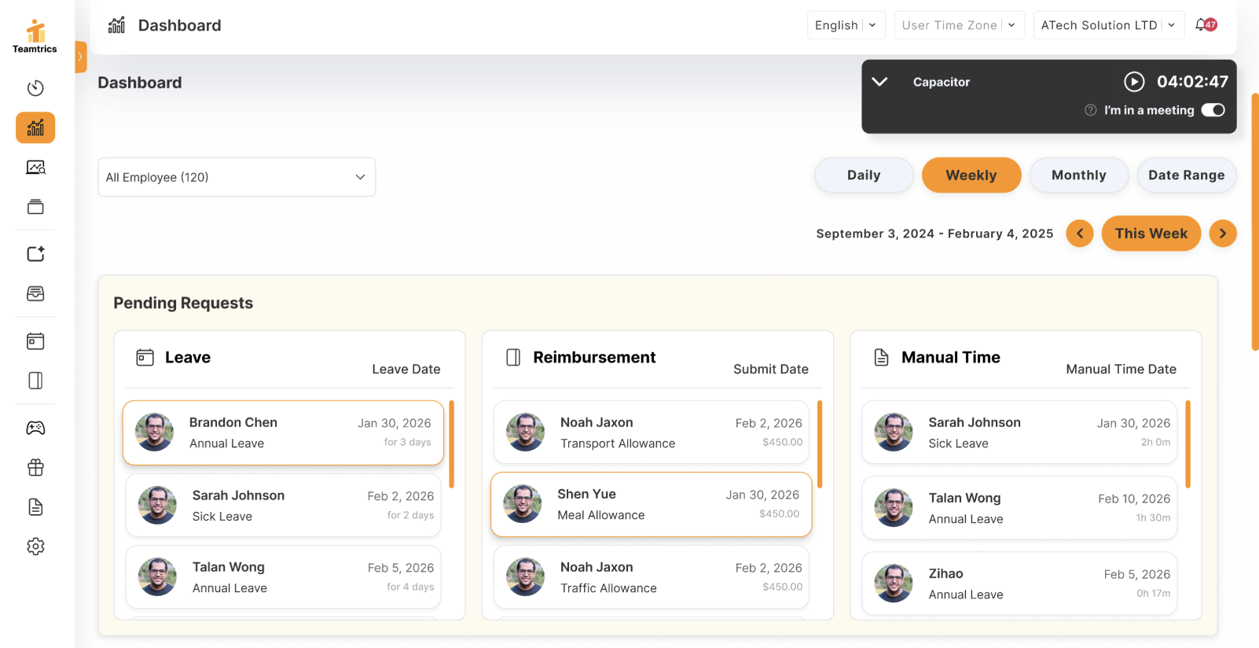1259x648 pixels.
Task: Click Zihao's avatar photo
Action: click(x=894, y=584)
